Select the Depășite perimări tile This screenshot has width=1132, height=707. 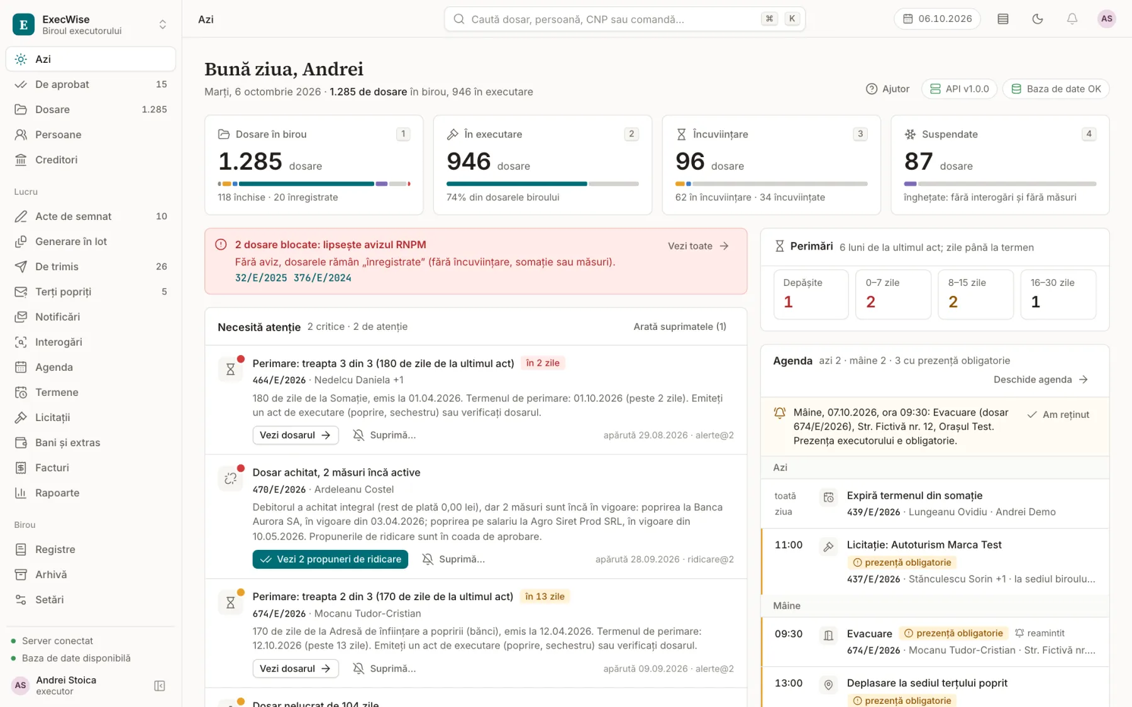click(811, 294)
